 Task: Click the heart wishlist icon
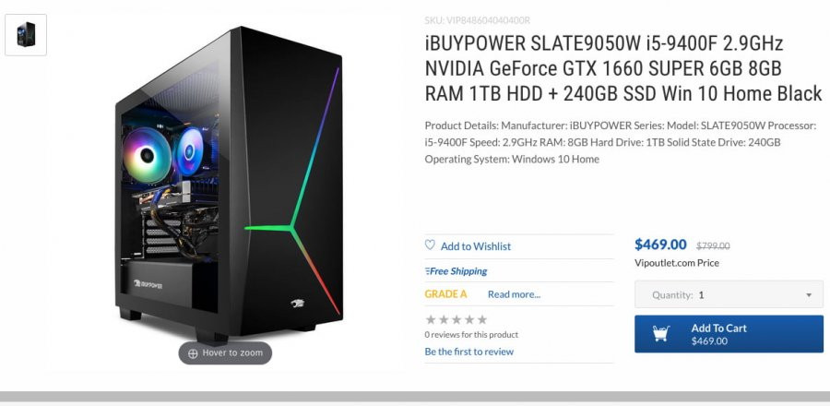tap(430, 245)
